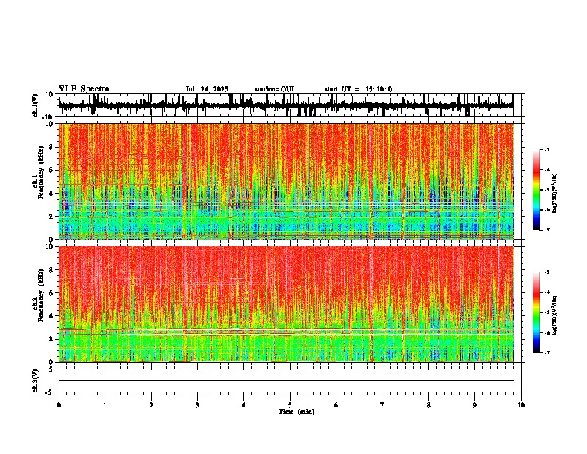Click time-axis tick label "1" minute
The image size is (587, 454).
(105, 405)
